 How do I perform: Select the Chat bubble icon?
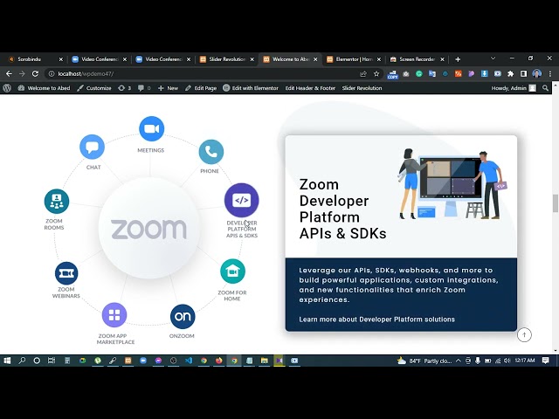coord(92,147)
